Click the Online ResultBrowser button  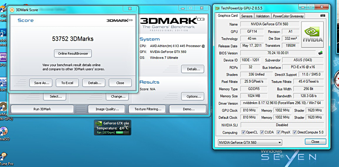[x=73, y=53]
